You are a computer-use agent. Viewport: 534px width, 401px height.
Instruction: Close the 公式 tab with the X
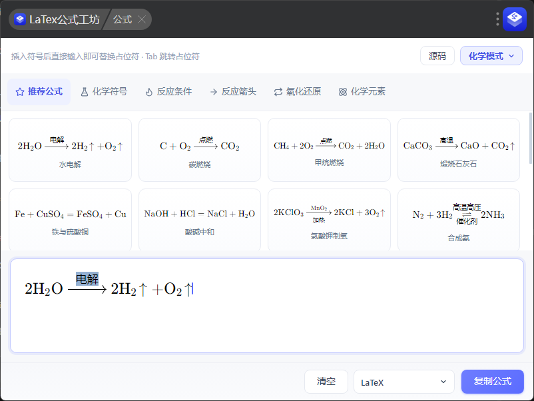142,19
